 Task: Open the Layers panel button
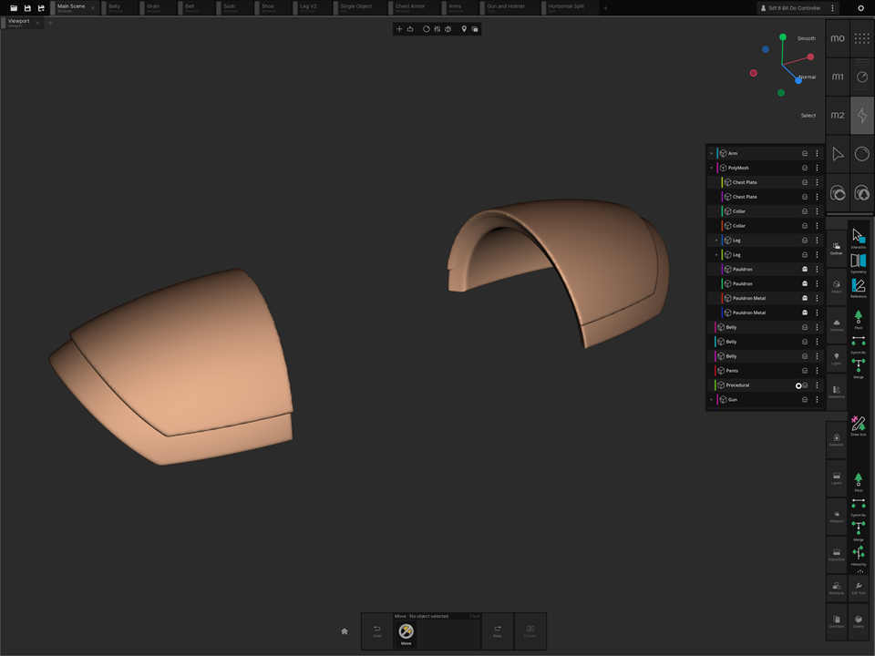(x=837, y=477)
